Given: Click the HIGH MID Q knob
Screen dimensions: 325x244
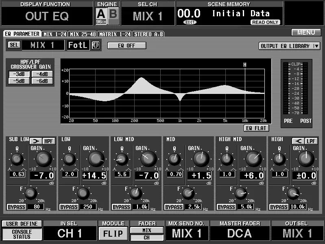Looking at the screenshot, I should (227, 159).
